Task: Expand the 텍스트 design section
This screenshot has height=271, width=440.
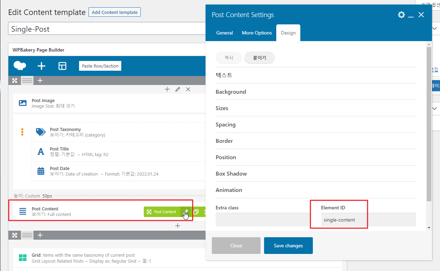Action: [x=316, y=75]
